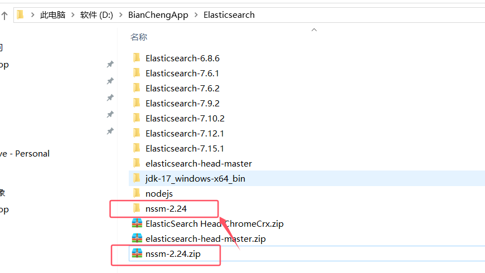Click the nssm-2.24 folder icon
Image resolution: width=485 pixels, height=273 pixels.
point(137,208)
